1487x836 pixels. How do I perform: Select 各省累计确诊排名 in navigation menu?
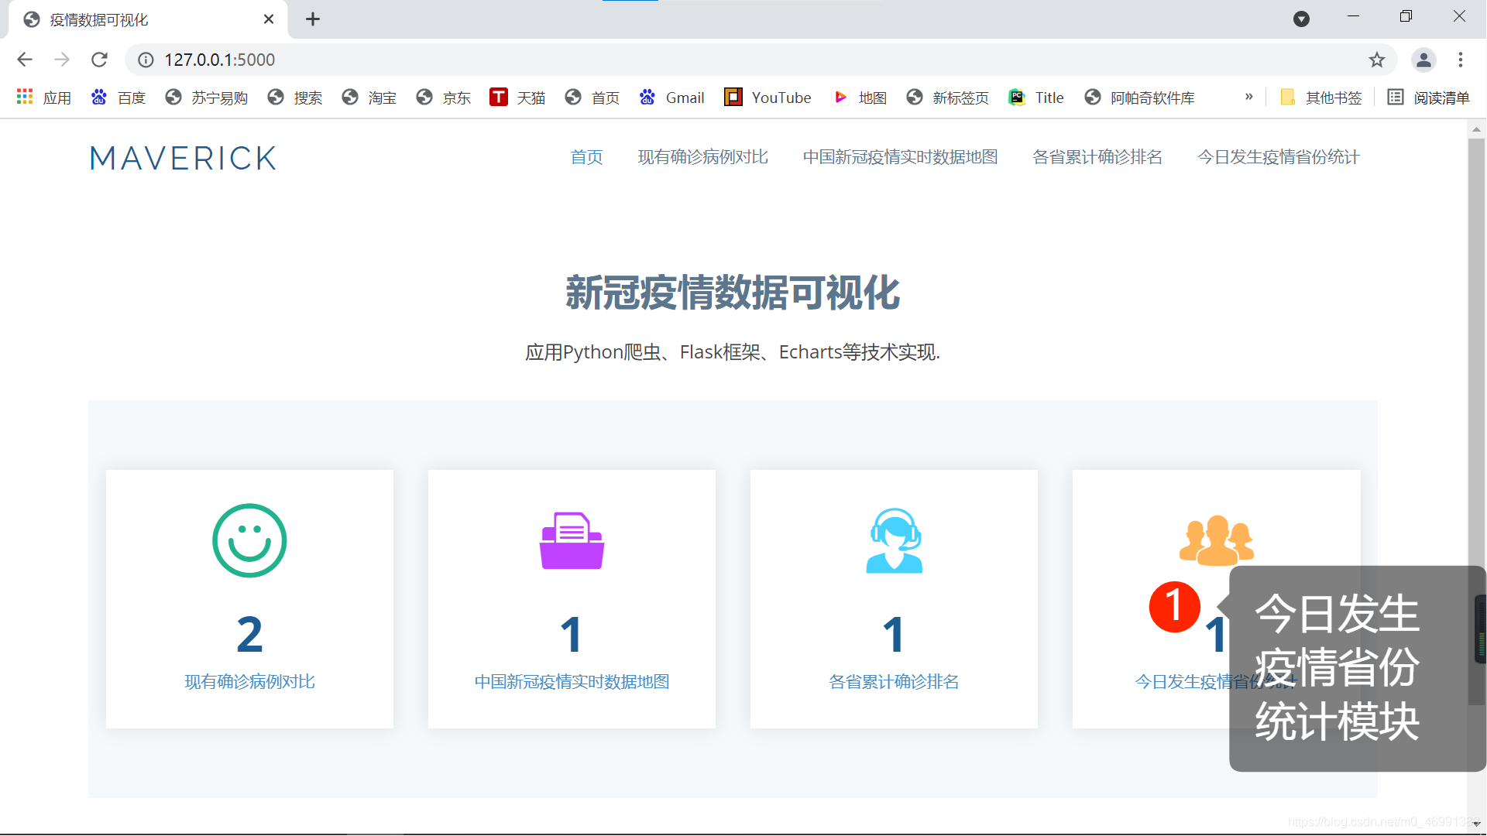point(1097,157)
